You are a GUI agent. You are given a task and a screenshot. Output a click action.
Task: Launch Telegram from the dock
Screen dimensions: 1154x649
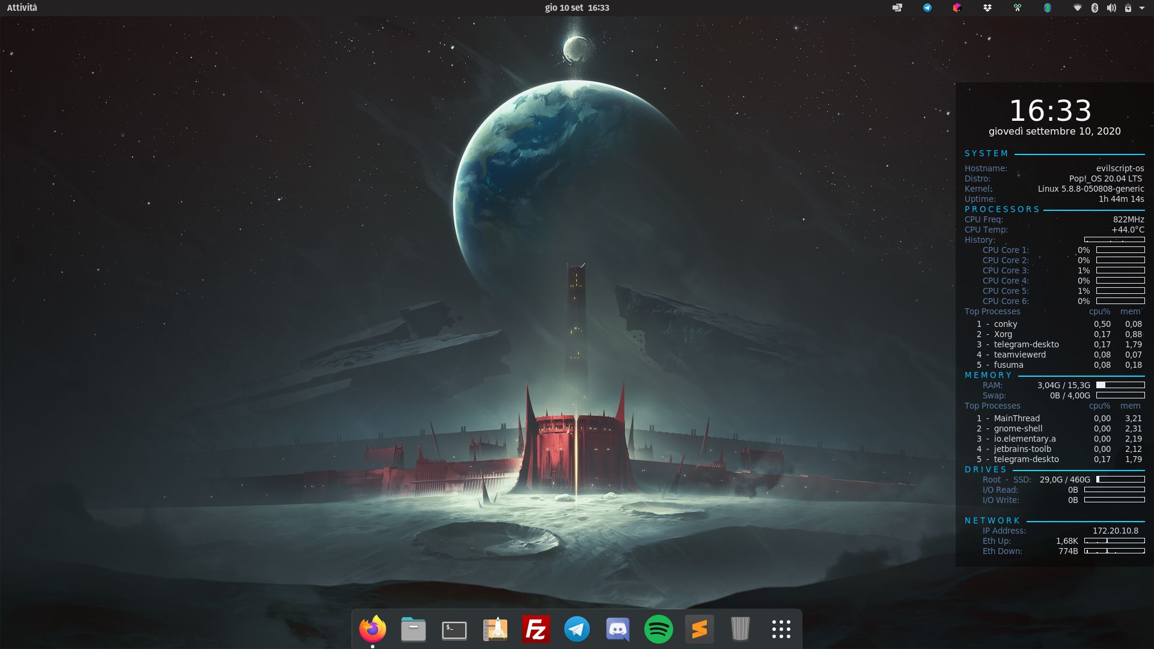tap(576, 629)
